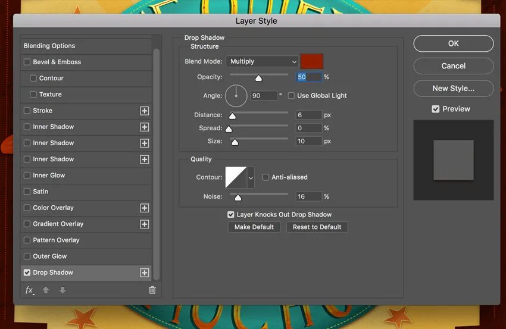The width and height of the screenshot is (506, 329).
Task: Enable the Texture checkbox
Action: pos(33,94)
